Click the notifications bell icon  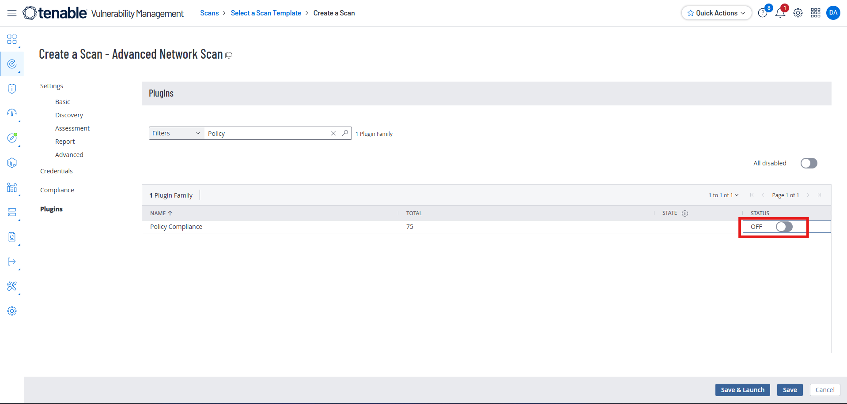(x=780, y=13)
